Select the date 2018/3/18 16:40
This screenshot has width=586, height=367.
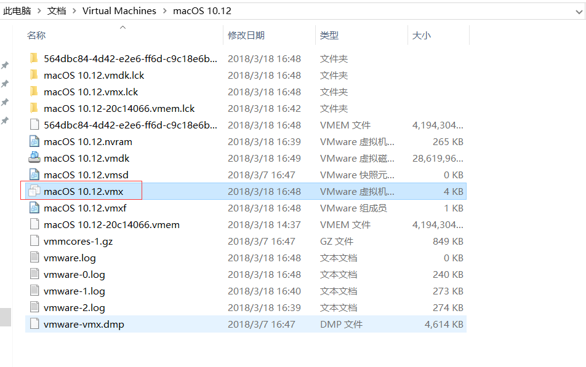[264, 291]
